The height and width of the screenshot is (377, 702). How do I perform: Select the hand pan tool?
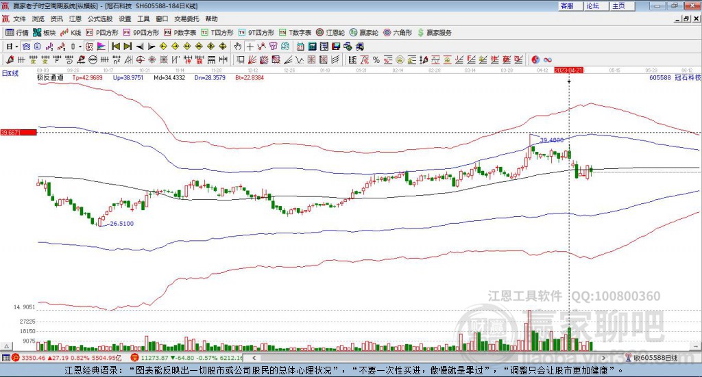click(x=237, y=47)
